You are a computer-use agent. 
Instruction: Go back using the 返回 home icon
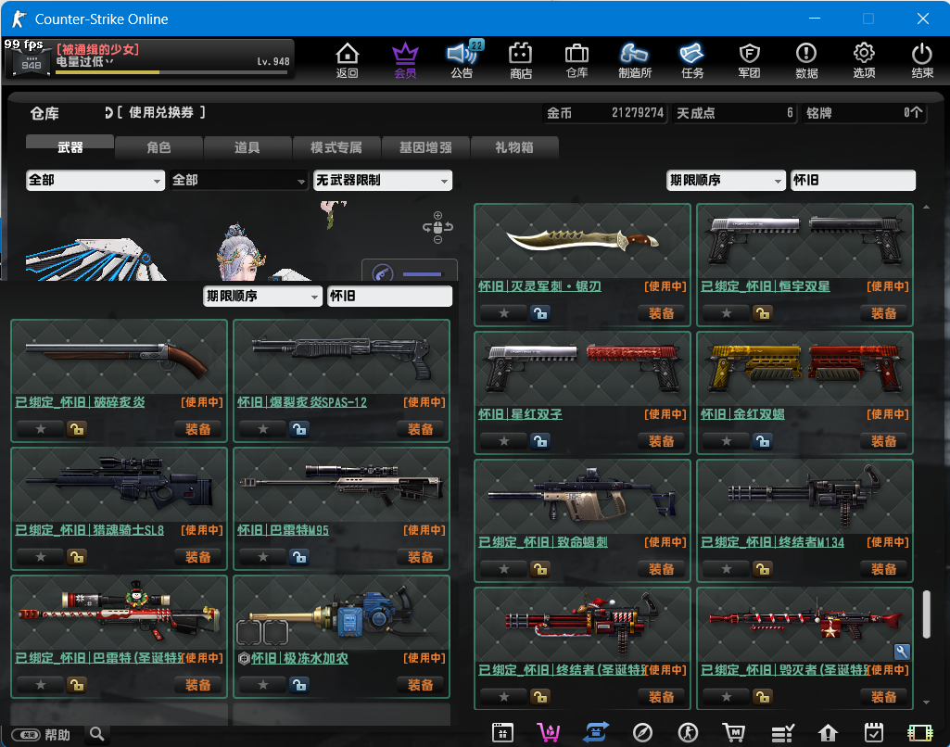(x=348, y=60)
